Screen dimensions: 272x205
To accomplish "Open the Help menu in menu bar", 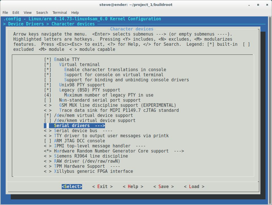I will pyautogui.click(x=75, y=12).
